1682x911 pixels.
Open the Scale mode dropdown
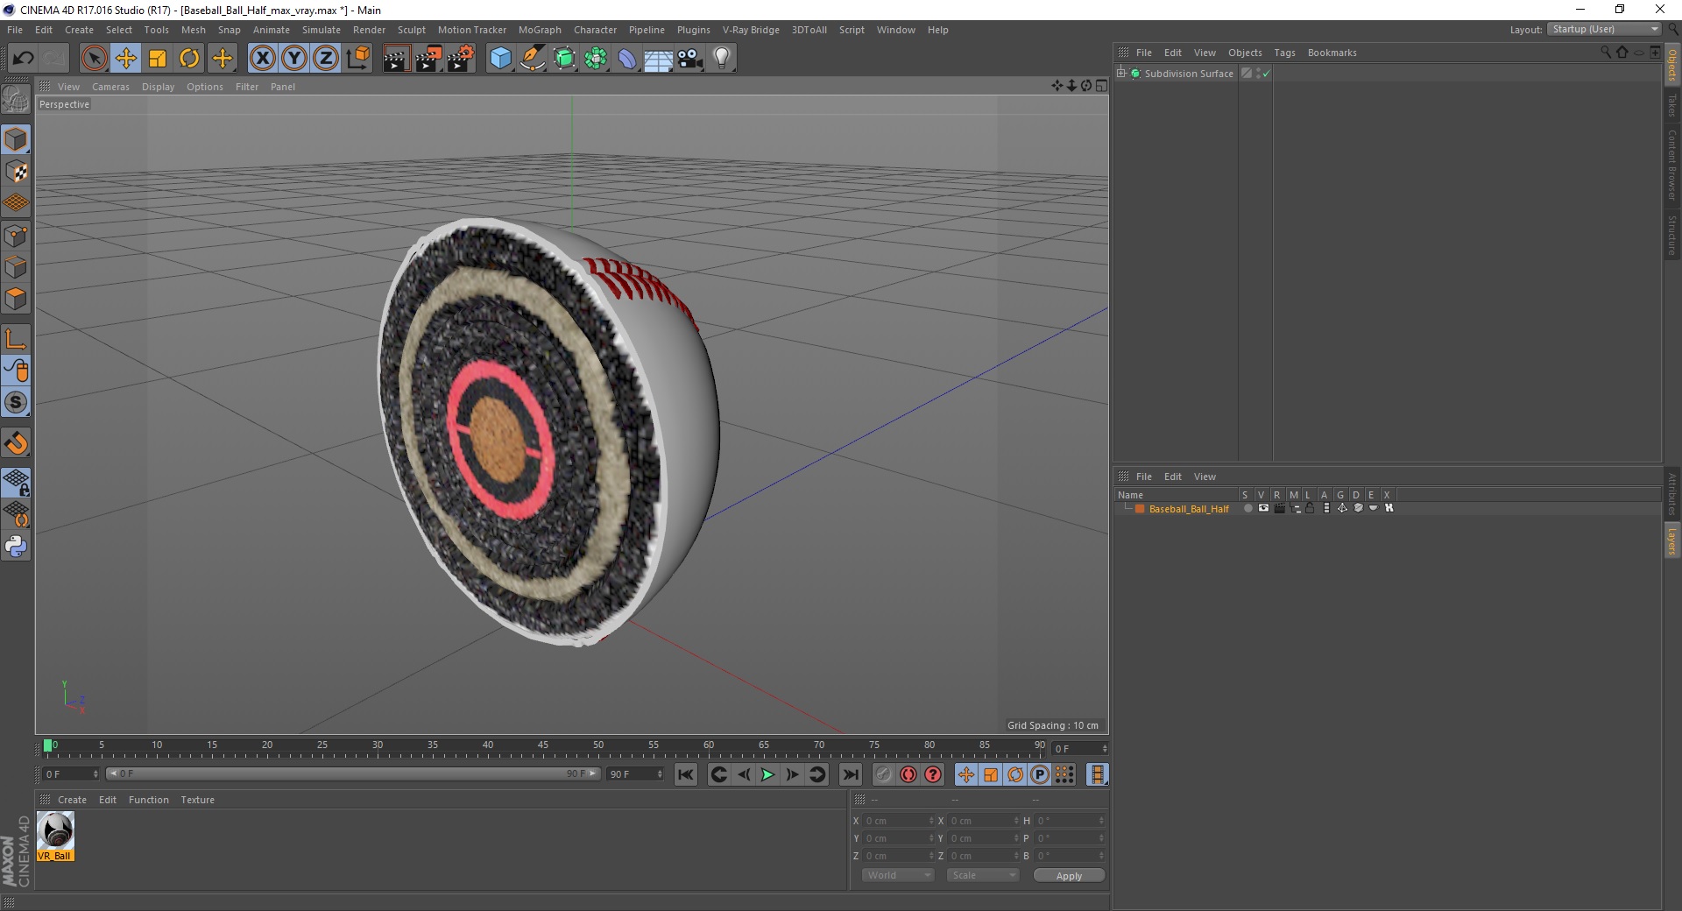(983, 875)
